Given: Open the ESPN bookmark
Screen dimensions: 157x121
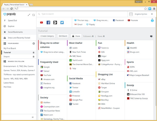Looking at the screenshot, I should click(131, 67).
